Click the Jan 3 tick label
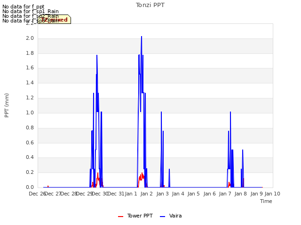The image size is (301, 225). 162,194
